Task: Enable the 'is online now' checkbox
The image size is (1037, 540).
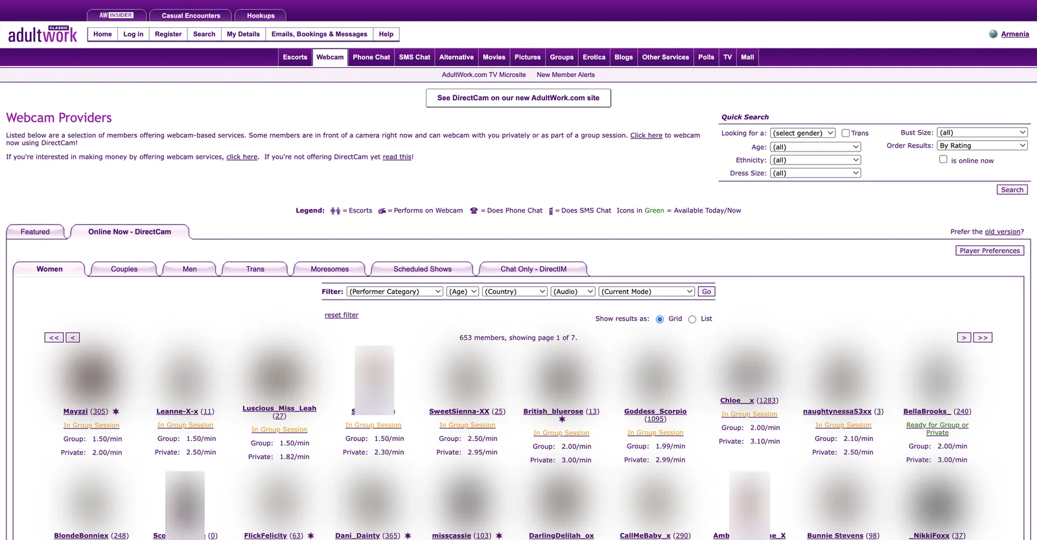Action: [943, 159]
